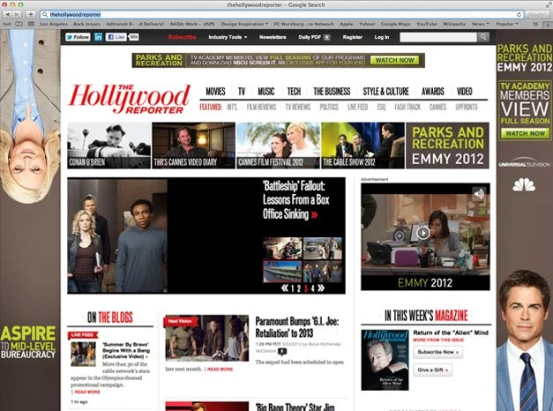Click the Facebook Like button
This screenshot has height=411, width=553.
point(116,37)
